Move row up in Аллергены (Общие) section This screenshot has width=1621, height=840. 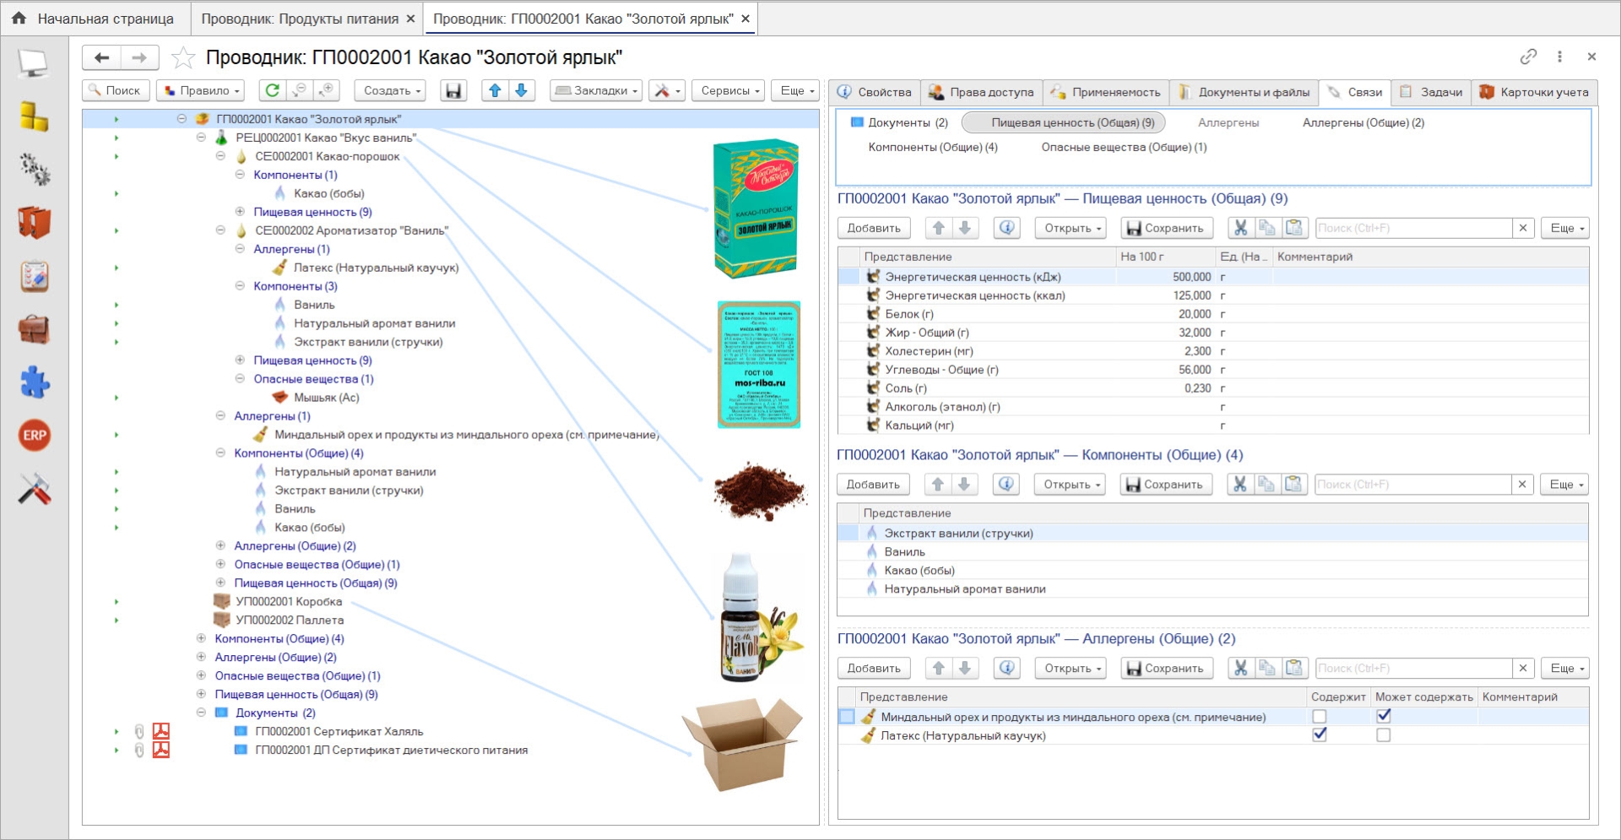point(939,668)
